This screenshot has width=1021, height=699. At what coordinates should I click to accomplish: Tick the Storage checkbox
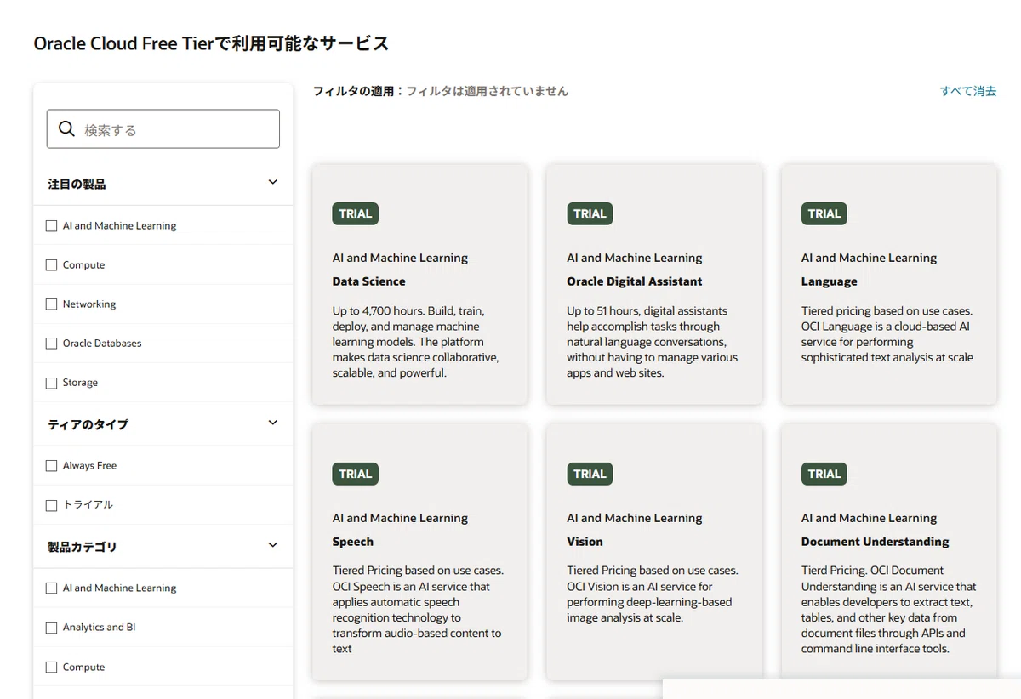pos(51,383)
